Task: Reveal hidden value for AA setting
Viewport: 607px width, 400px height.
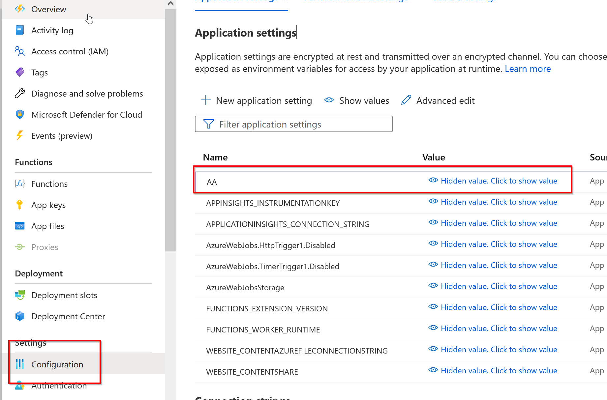Action: (x=499, y=181)
